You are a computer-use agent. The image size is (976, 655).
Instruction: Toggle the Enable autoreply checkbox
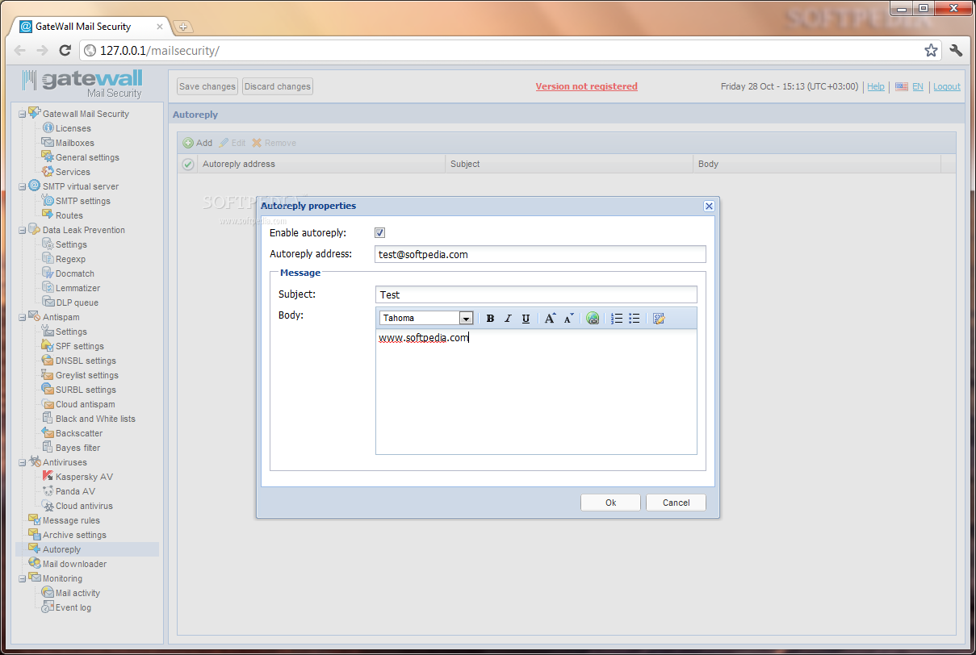click(379, 233)
